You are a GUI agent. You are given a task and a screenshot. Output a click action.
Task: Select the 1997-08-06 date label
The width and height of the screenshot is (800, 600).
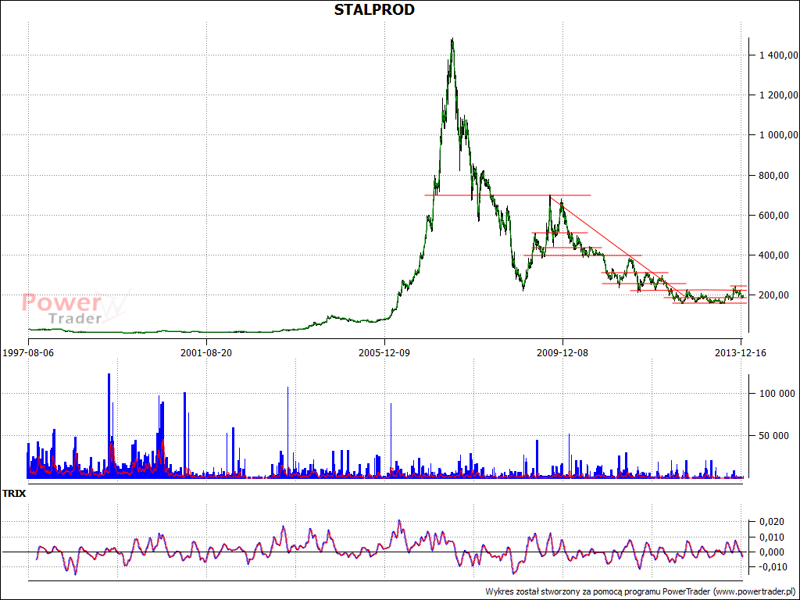[29, 353]
